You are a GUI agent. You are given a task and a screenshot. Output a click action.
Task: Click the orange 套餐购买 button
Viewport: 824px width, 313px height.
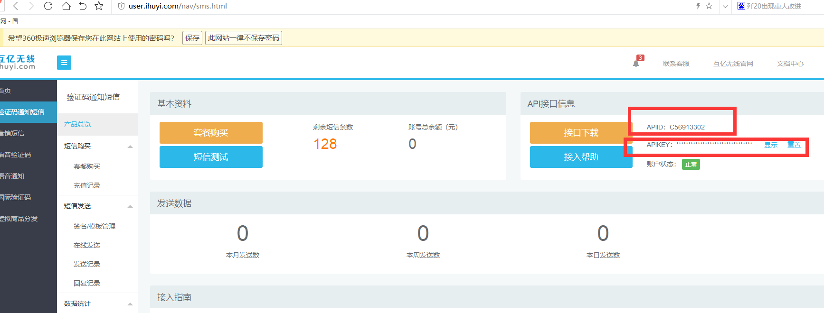(211, 133)
